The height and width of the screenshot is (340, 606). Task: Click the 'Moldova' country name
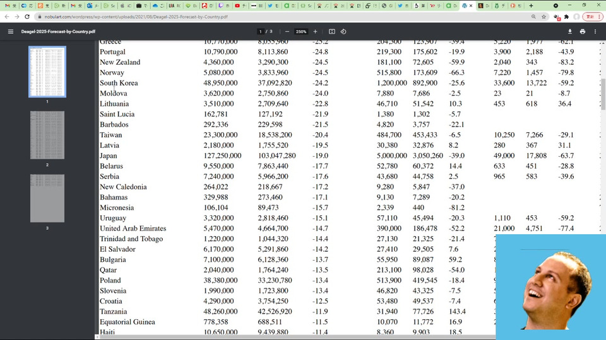[113, 93]
